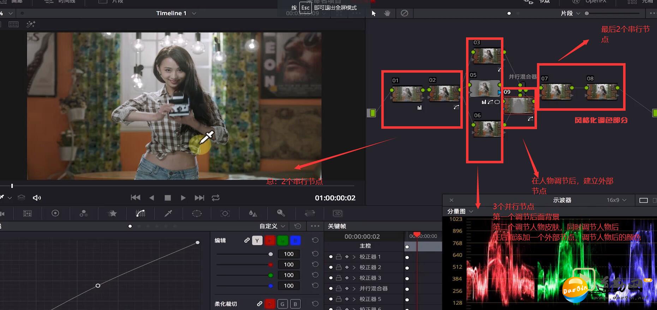The height and width of the screenshot is (310, 657).
Task: Toggle loop playback
Action: click(x=215, y=198)
